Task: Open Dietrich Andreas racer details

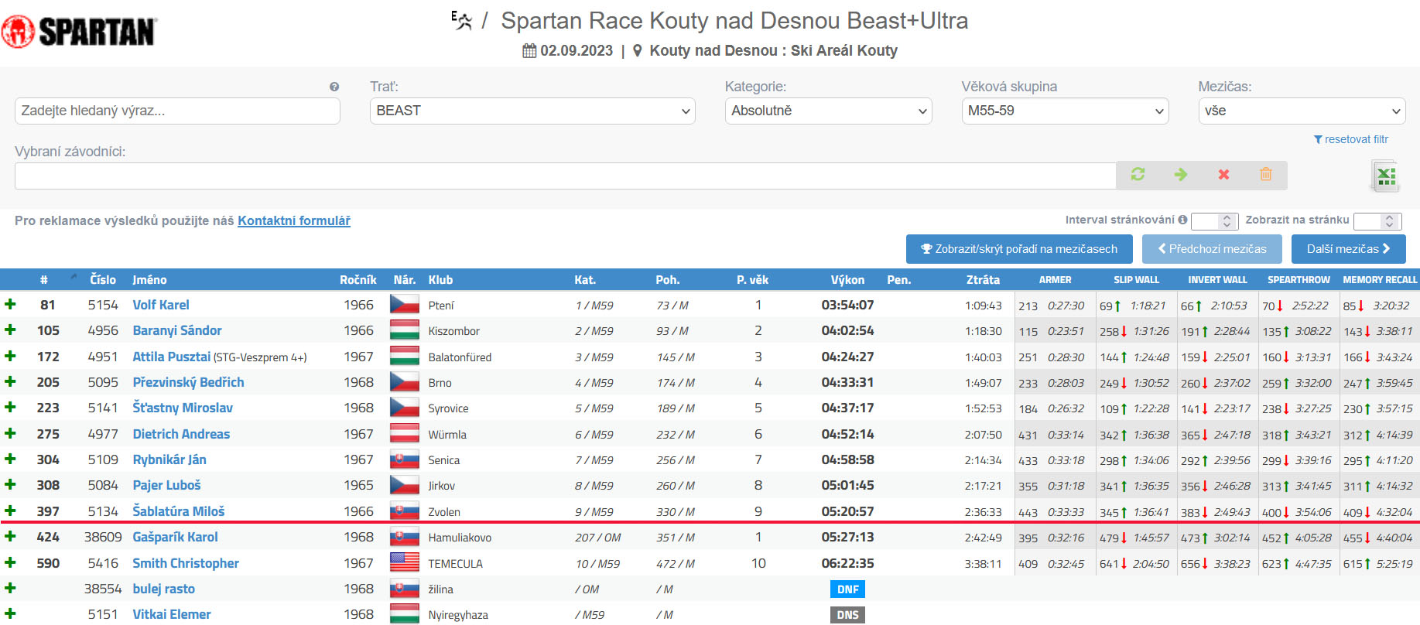Action: tap(181, 434)
